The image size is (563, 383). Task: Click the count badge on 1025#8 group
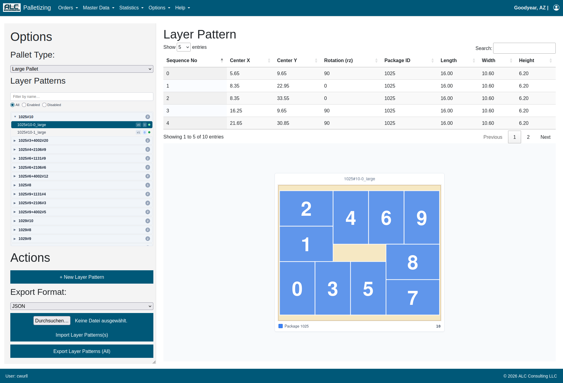148,185
